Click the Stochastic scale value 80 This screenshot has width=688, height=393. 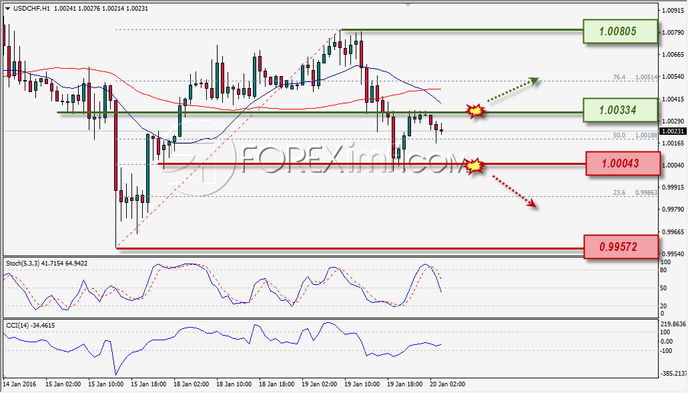coord(664,270)
